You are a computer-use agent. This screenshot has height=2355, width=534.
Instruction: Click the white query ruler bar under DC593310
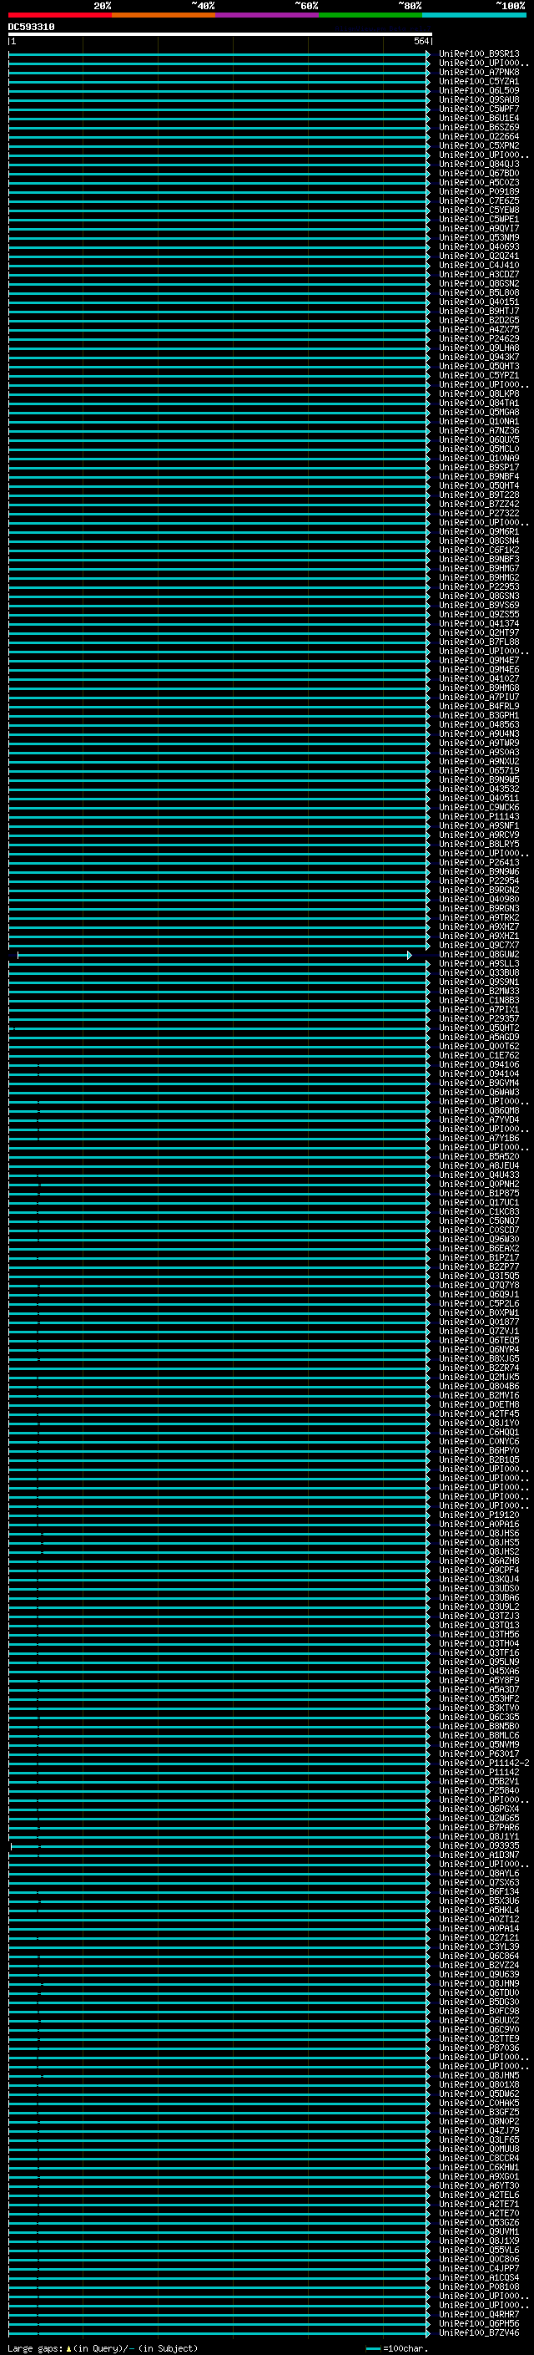[220, 35]
